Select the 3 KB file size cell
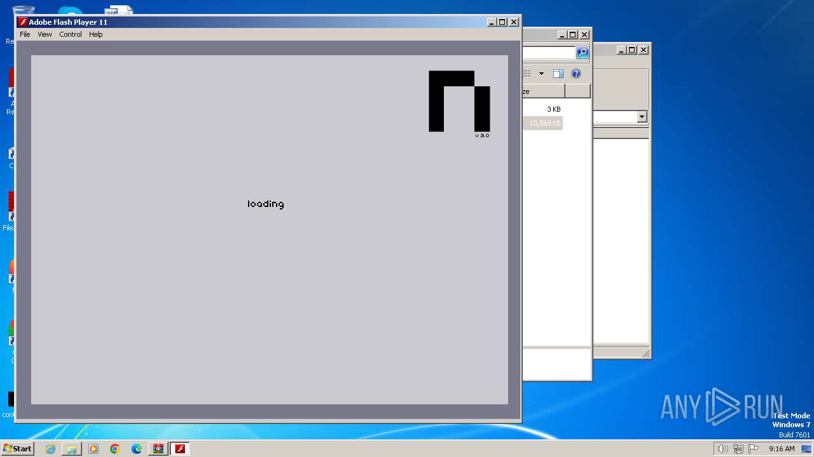 point(553,109)
